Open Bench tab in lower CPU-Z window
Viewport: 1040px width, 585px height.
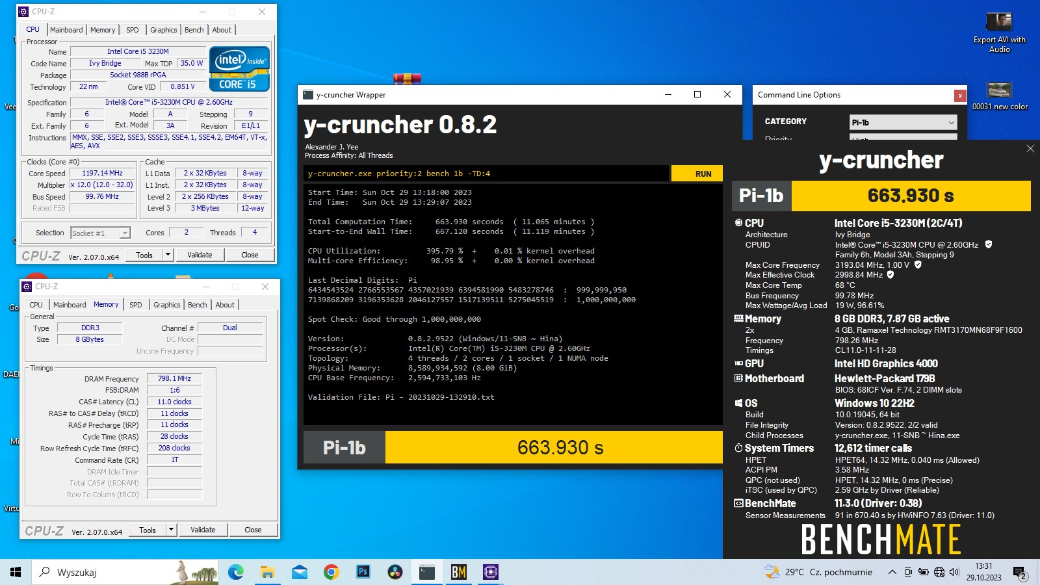point(197,305)
